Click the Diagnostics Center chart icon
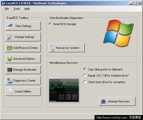143x120 pixels. (10, 81)
